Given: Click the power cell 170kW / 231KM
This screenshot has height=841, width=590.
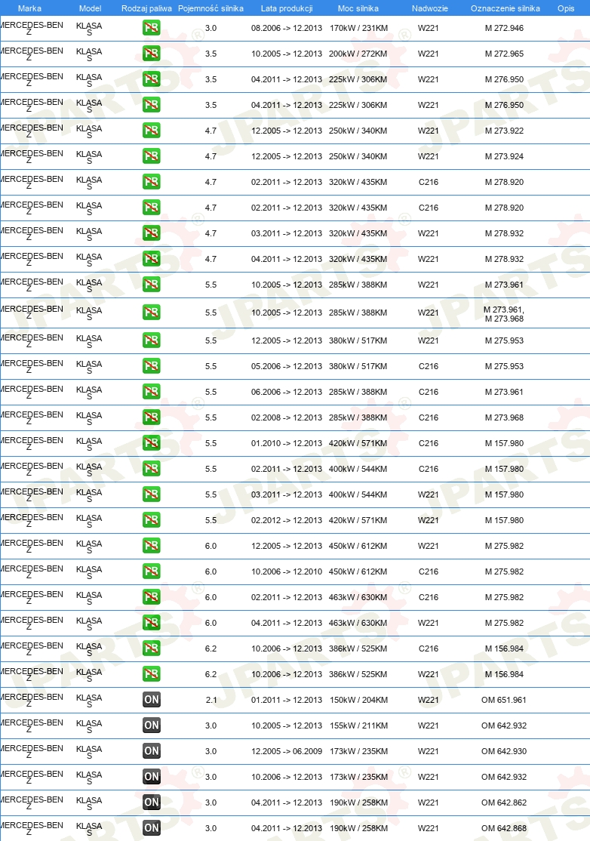Looking at the screenshot, I should click(358, 28).
